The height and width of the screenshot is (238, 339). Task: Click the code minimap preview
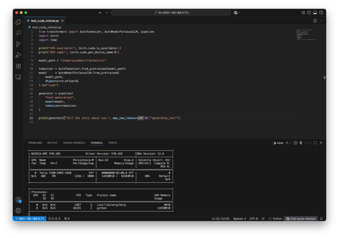click(306, 35)
